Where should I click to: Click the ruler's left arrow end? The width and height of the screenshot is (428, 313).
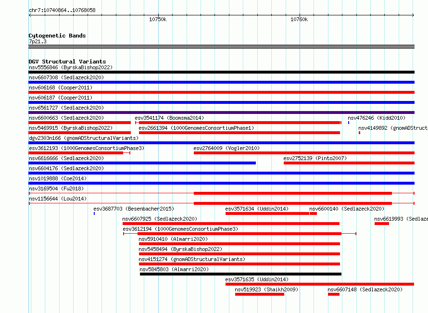pos(30,15)
